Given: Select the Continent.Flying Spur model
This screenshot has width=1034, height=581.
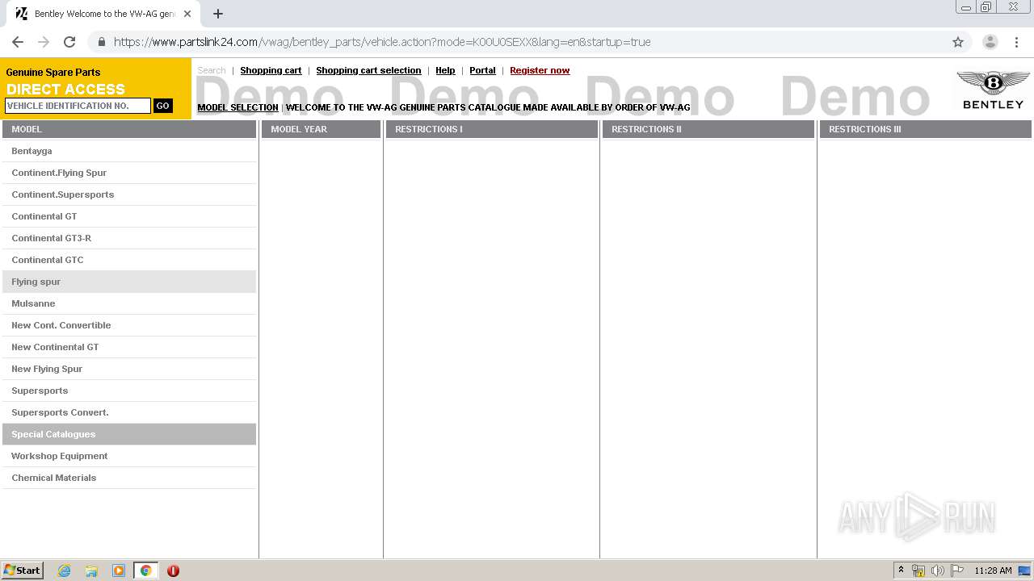Looking at the screenshot, I should [129, 173].
